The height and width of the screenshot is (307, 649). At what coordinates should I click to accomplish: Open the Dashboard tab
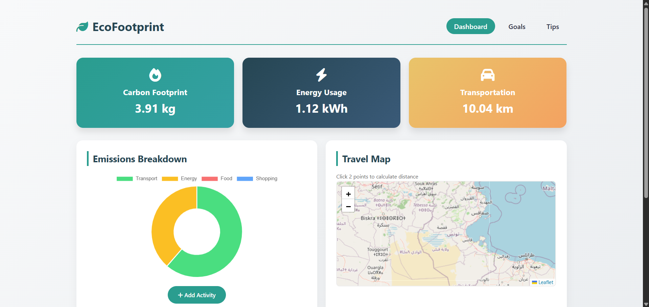point(470,27)
